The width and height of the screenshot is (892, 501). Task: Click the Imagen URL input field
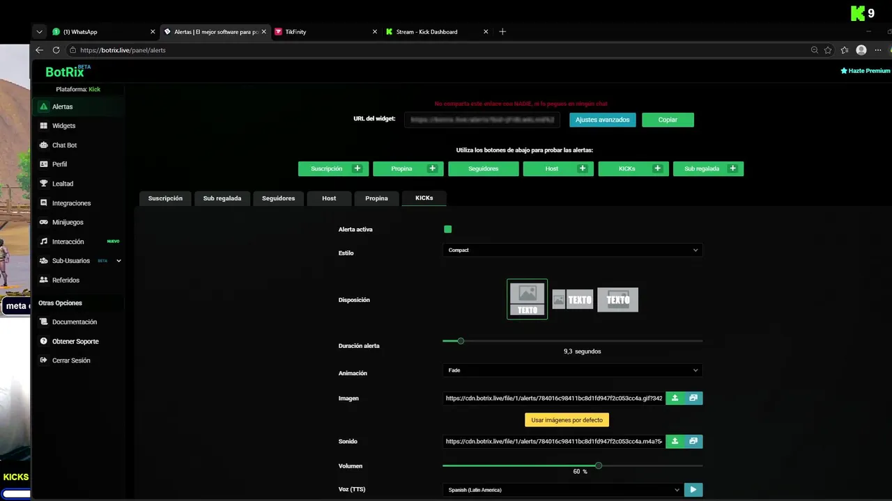coord(554,399)
